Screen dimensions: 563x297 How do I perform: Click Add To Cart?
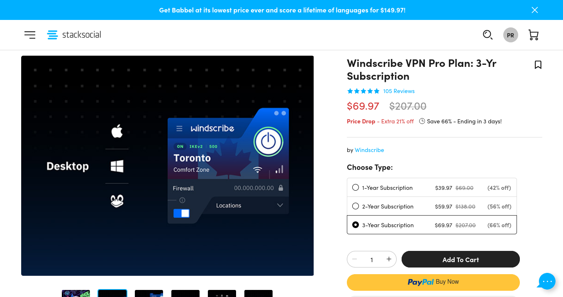click(461, 259)
